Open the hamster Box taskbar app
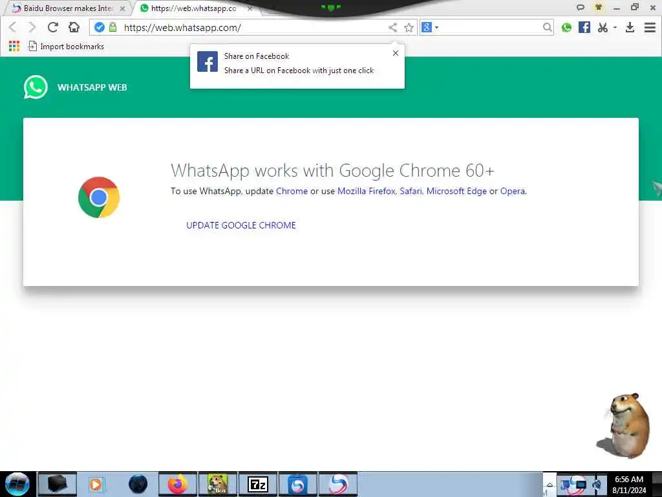 [x=218, y=484]
